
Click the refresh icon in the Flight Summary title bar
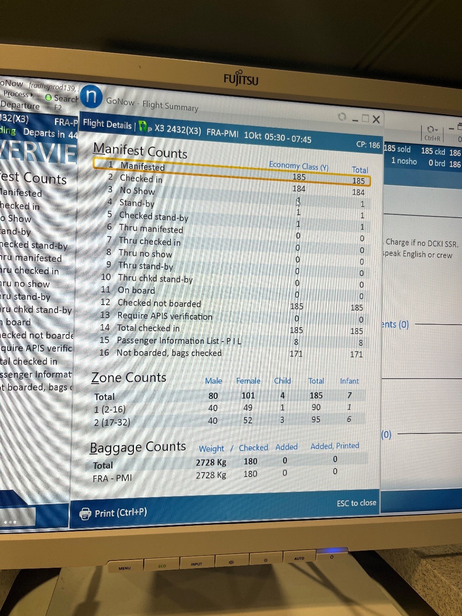tap(342, 117)
